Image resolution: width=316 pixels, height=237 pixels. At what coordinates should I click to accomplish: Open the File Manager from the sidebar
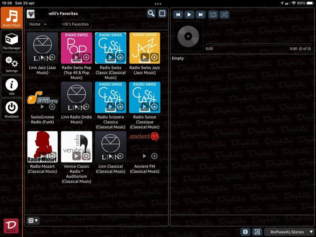click(11, 41)
